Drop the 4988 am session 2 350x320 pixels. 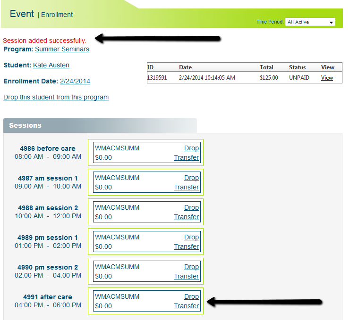(191, 207)
